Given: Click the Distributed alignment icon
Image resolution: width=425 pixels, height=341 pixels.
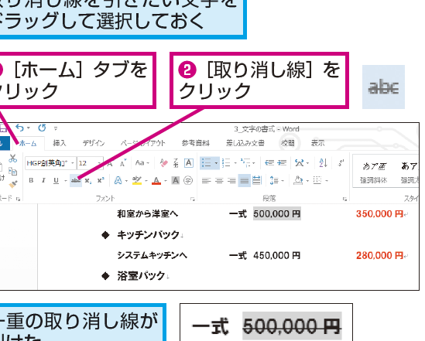Looking at the screenshot, I should click(x=256, y=180).
